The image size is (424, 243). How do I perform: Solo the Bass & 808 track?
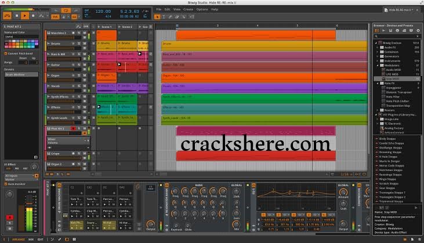point(79,54)
